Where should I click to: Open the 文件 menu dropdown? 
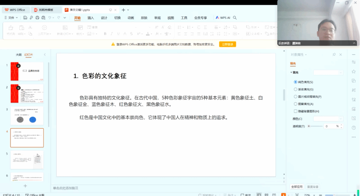click(x=11, y=18)
